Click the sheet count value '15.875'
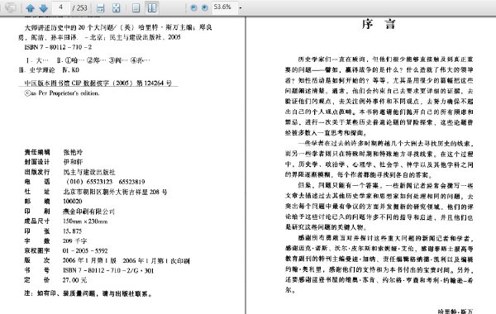Viewport: 496px width, 314px height. point(73,231)
